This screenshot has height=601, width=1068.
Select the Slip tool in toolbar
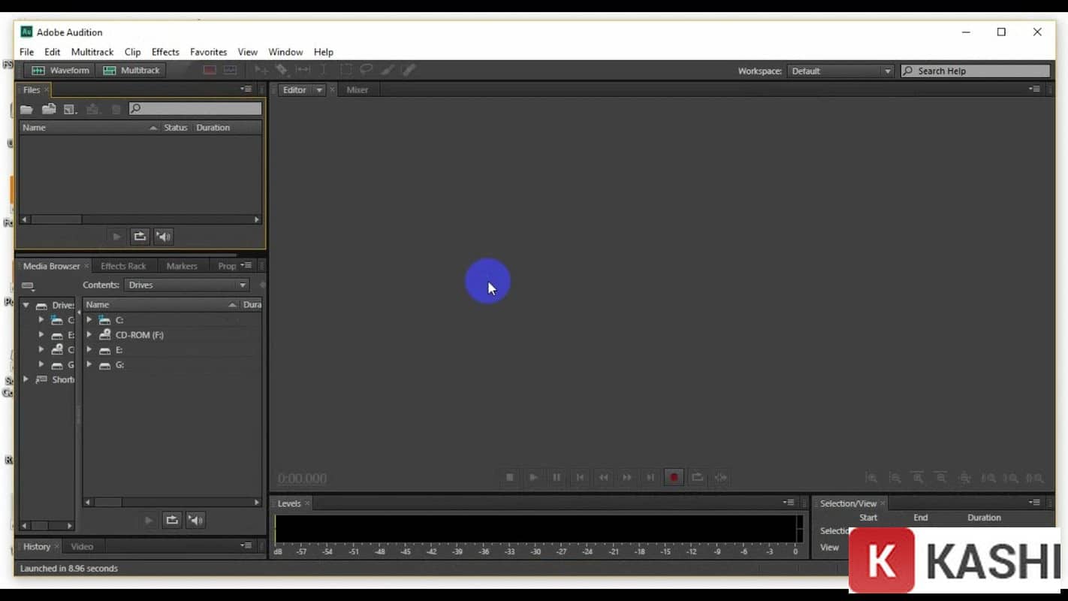(x=303, y=70)
